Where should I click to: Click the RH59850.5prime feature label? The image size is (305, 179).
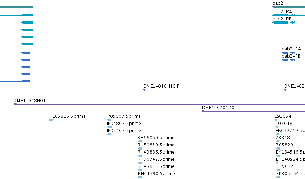pyautogui.click(x=156, y=145)
